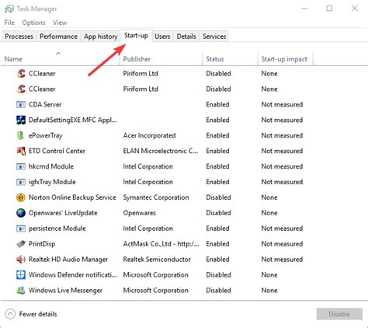The width and height of the screenshot is (368, 328).
Task: Select the hkcmd Module row
Action: point(184,166)
